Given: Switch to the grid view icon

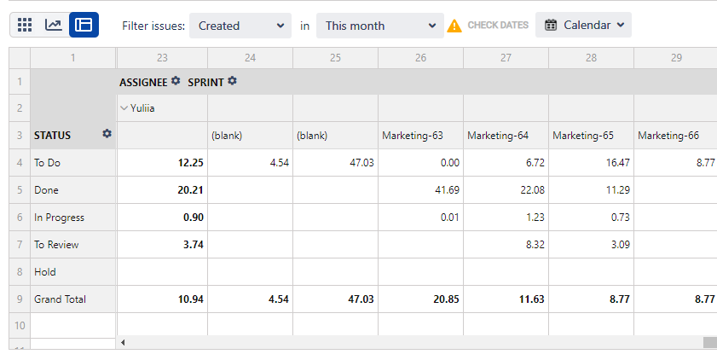Looking at the screenshot, I should (x=25, y=25).
